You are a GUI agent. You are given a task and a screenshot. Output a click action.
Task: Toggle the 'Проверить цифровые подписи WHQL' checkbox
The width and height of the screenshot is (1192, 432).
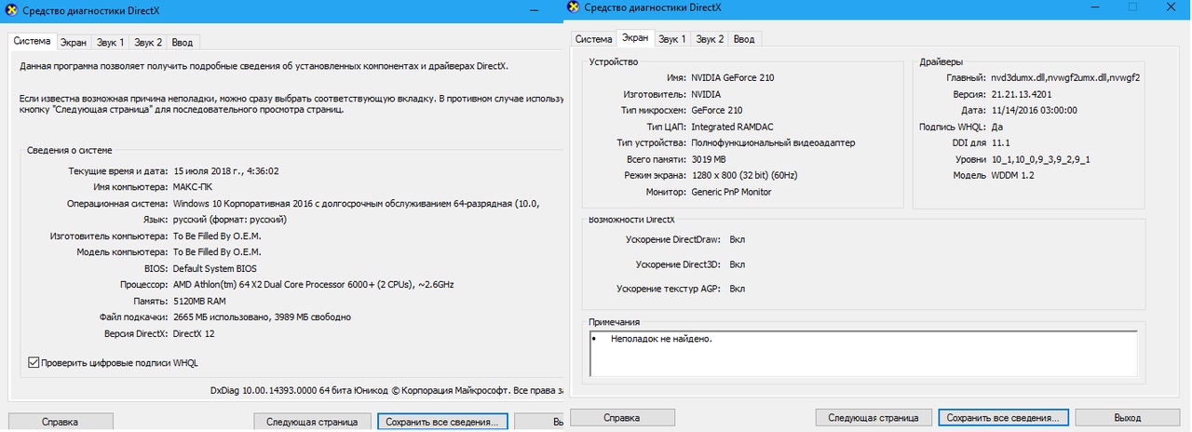tap(34, 362)
